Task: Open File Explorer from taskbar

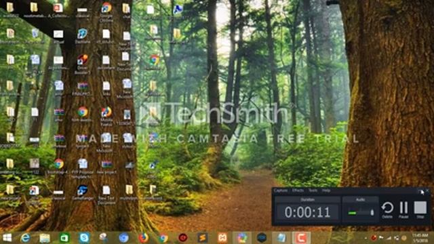Action: (45, 238)
